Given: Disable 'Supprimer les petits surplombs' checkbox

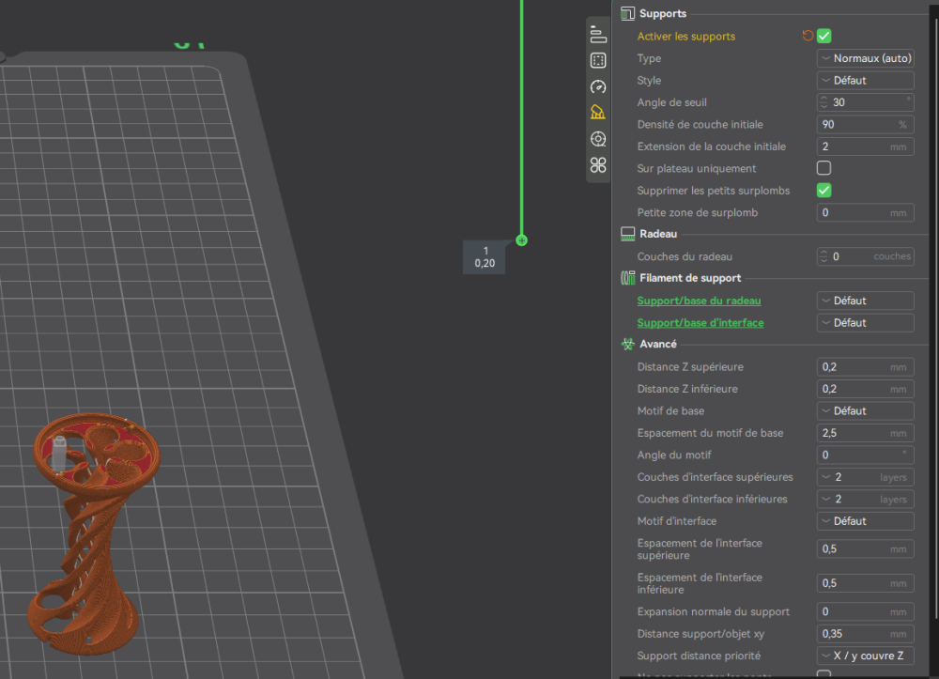Looking at the screenshot, I should click(x=824, y=191).
